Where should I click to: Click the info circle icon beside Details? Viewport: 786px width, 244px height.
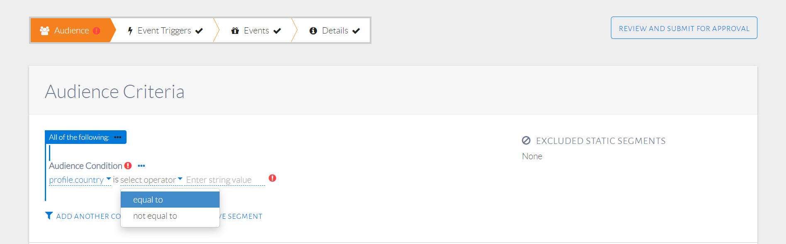tap(313, 31)
